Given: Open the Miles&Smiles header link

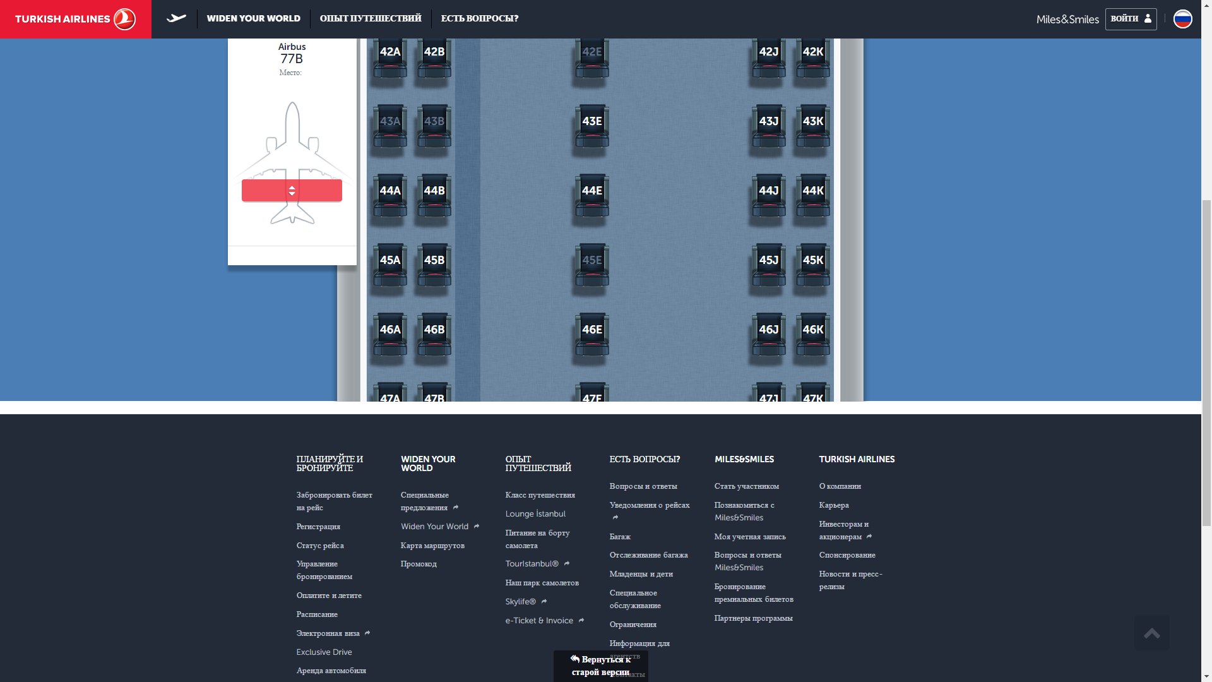Looking at the screenshot, I should click(1067, 20).
